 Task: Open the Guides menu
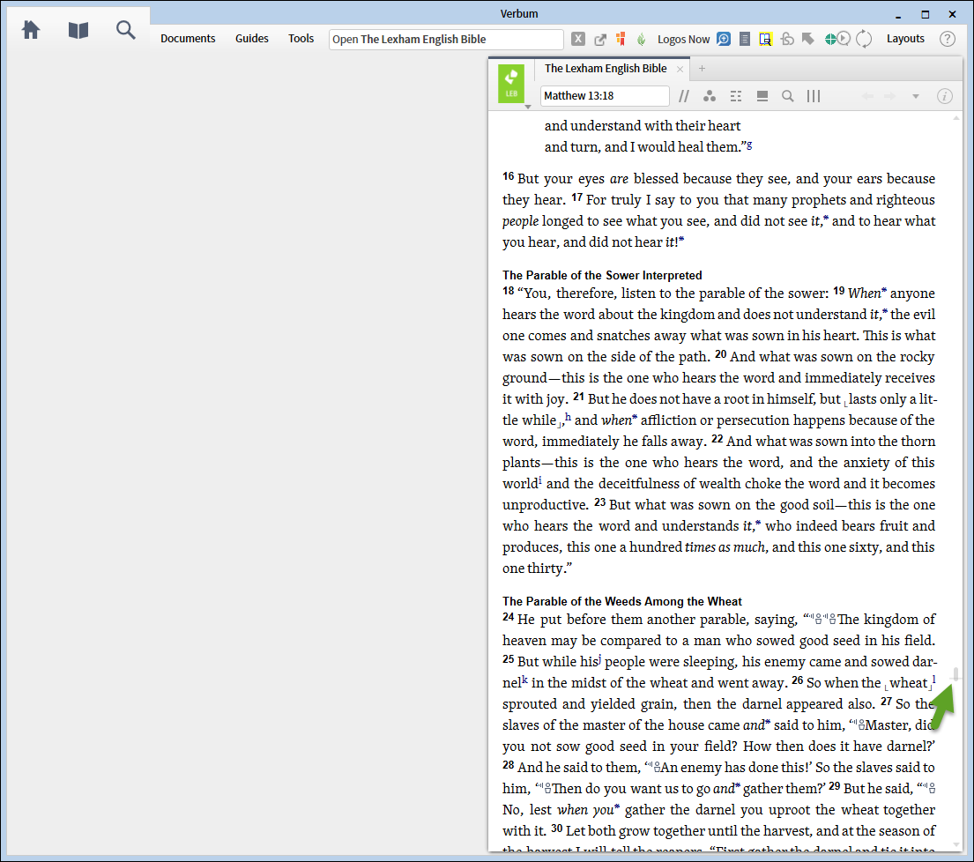[x=251, y=39]
